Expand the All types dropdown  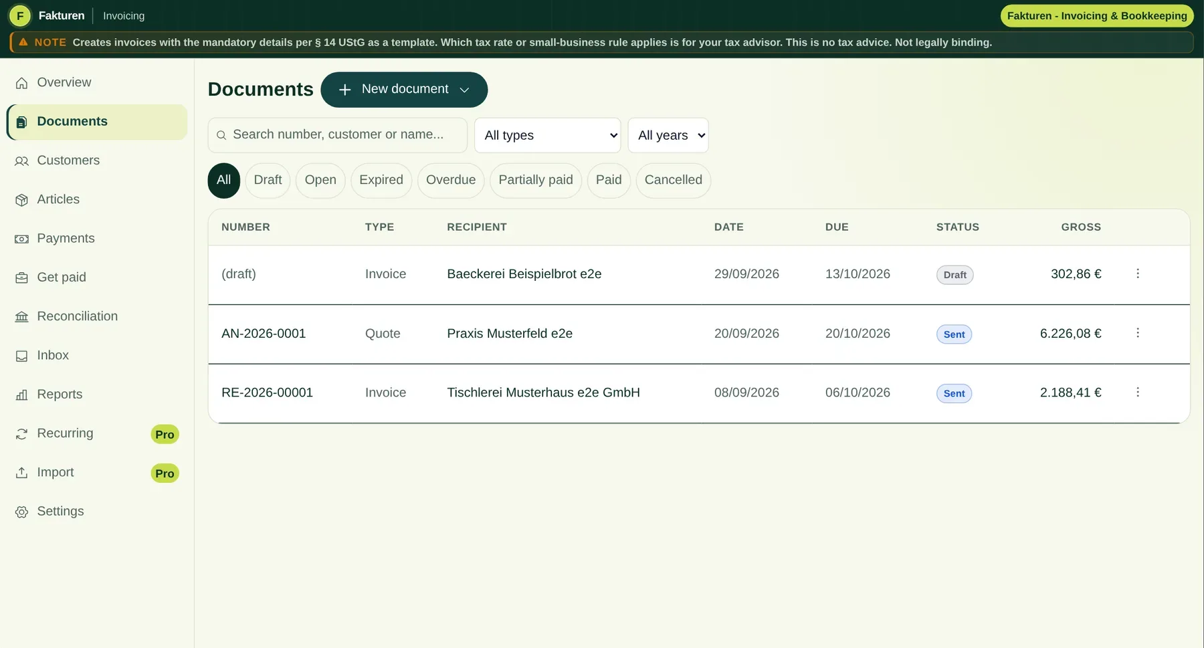548,135
